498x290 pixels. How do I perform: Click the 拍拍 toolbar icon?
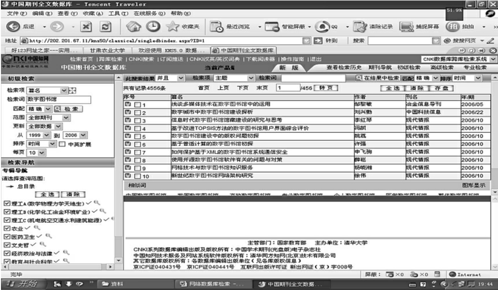453,27
